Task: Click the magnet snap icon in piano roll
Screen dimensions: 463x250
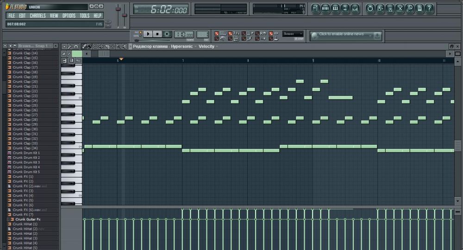Action: [x=76, y=47]
